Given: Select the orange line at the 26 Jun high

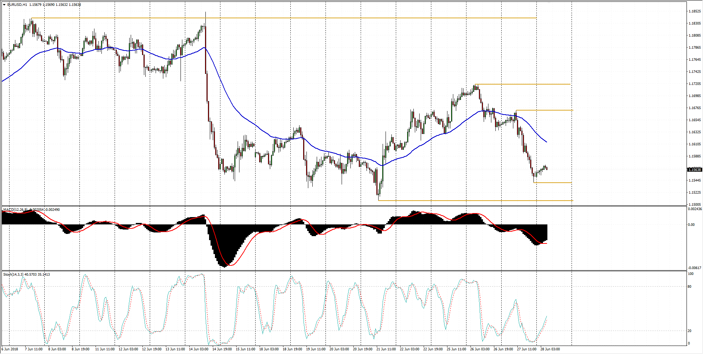Looking at the screenshot, I should (x=522, y=84).
